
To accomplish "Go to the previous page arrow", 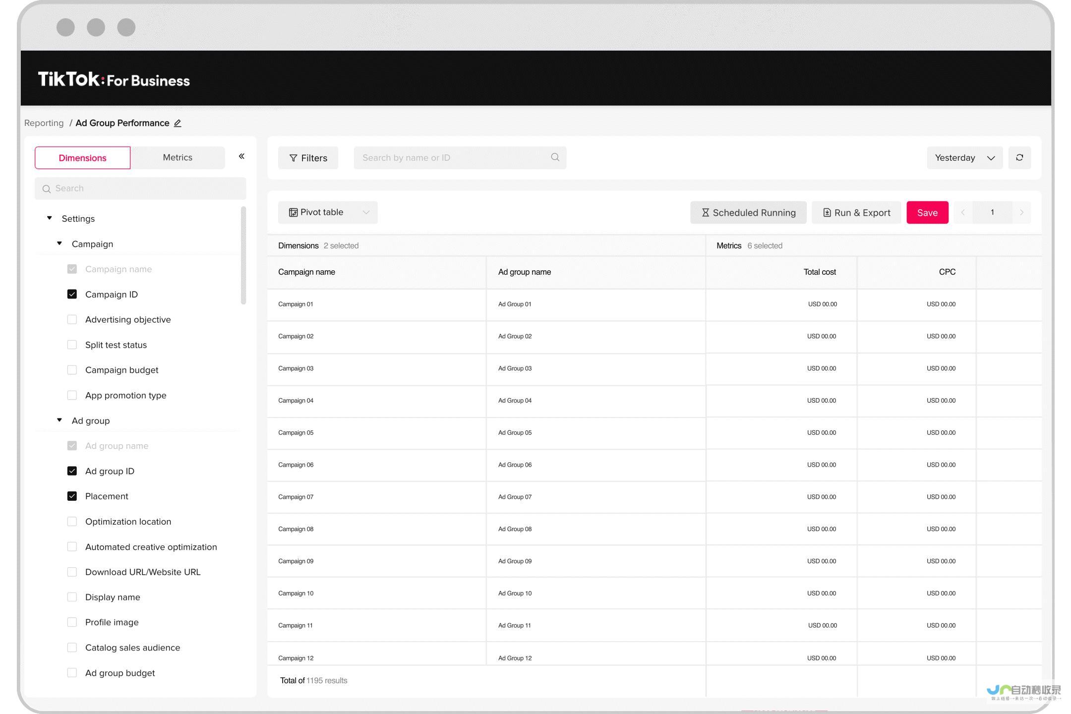I will click(963, 213).
